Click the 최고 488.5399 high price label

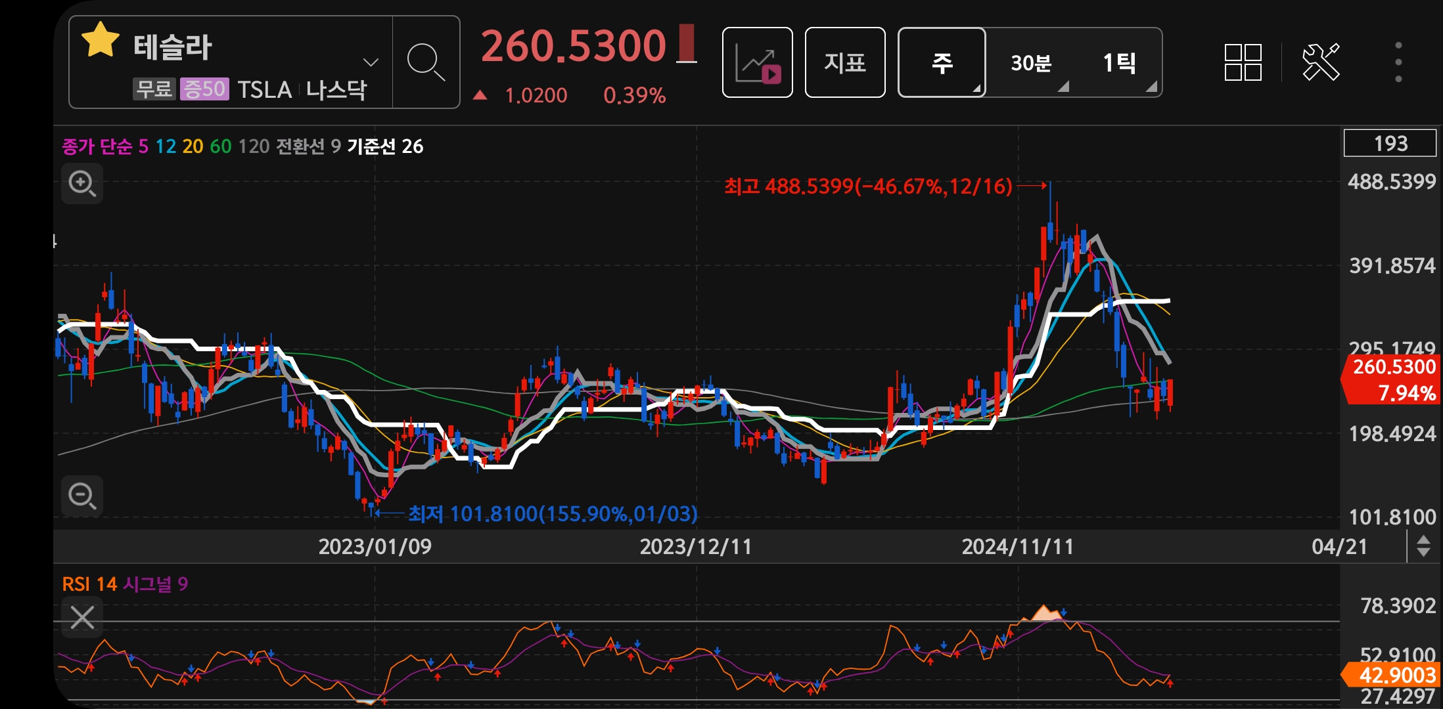click(867, 187)
